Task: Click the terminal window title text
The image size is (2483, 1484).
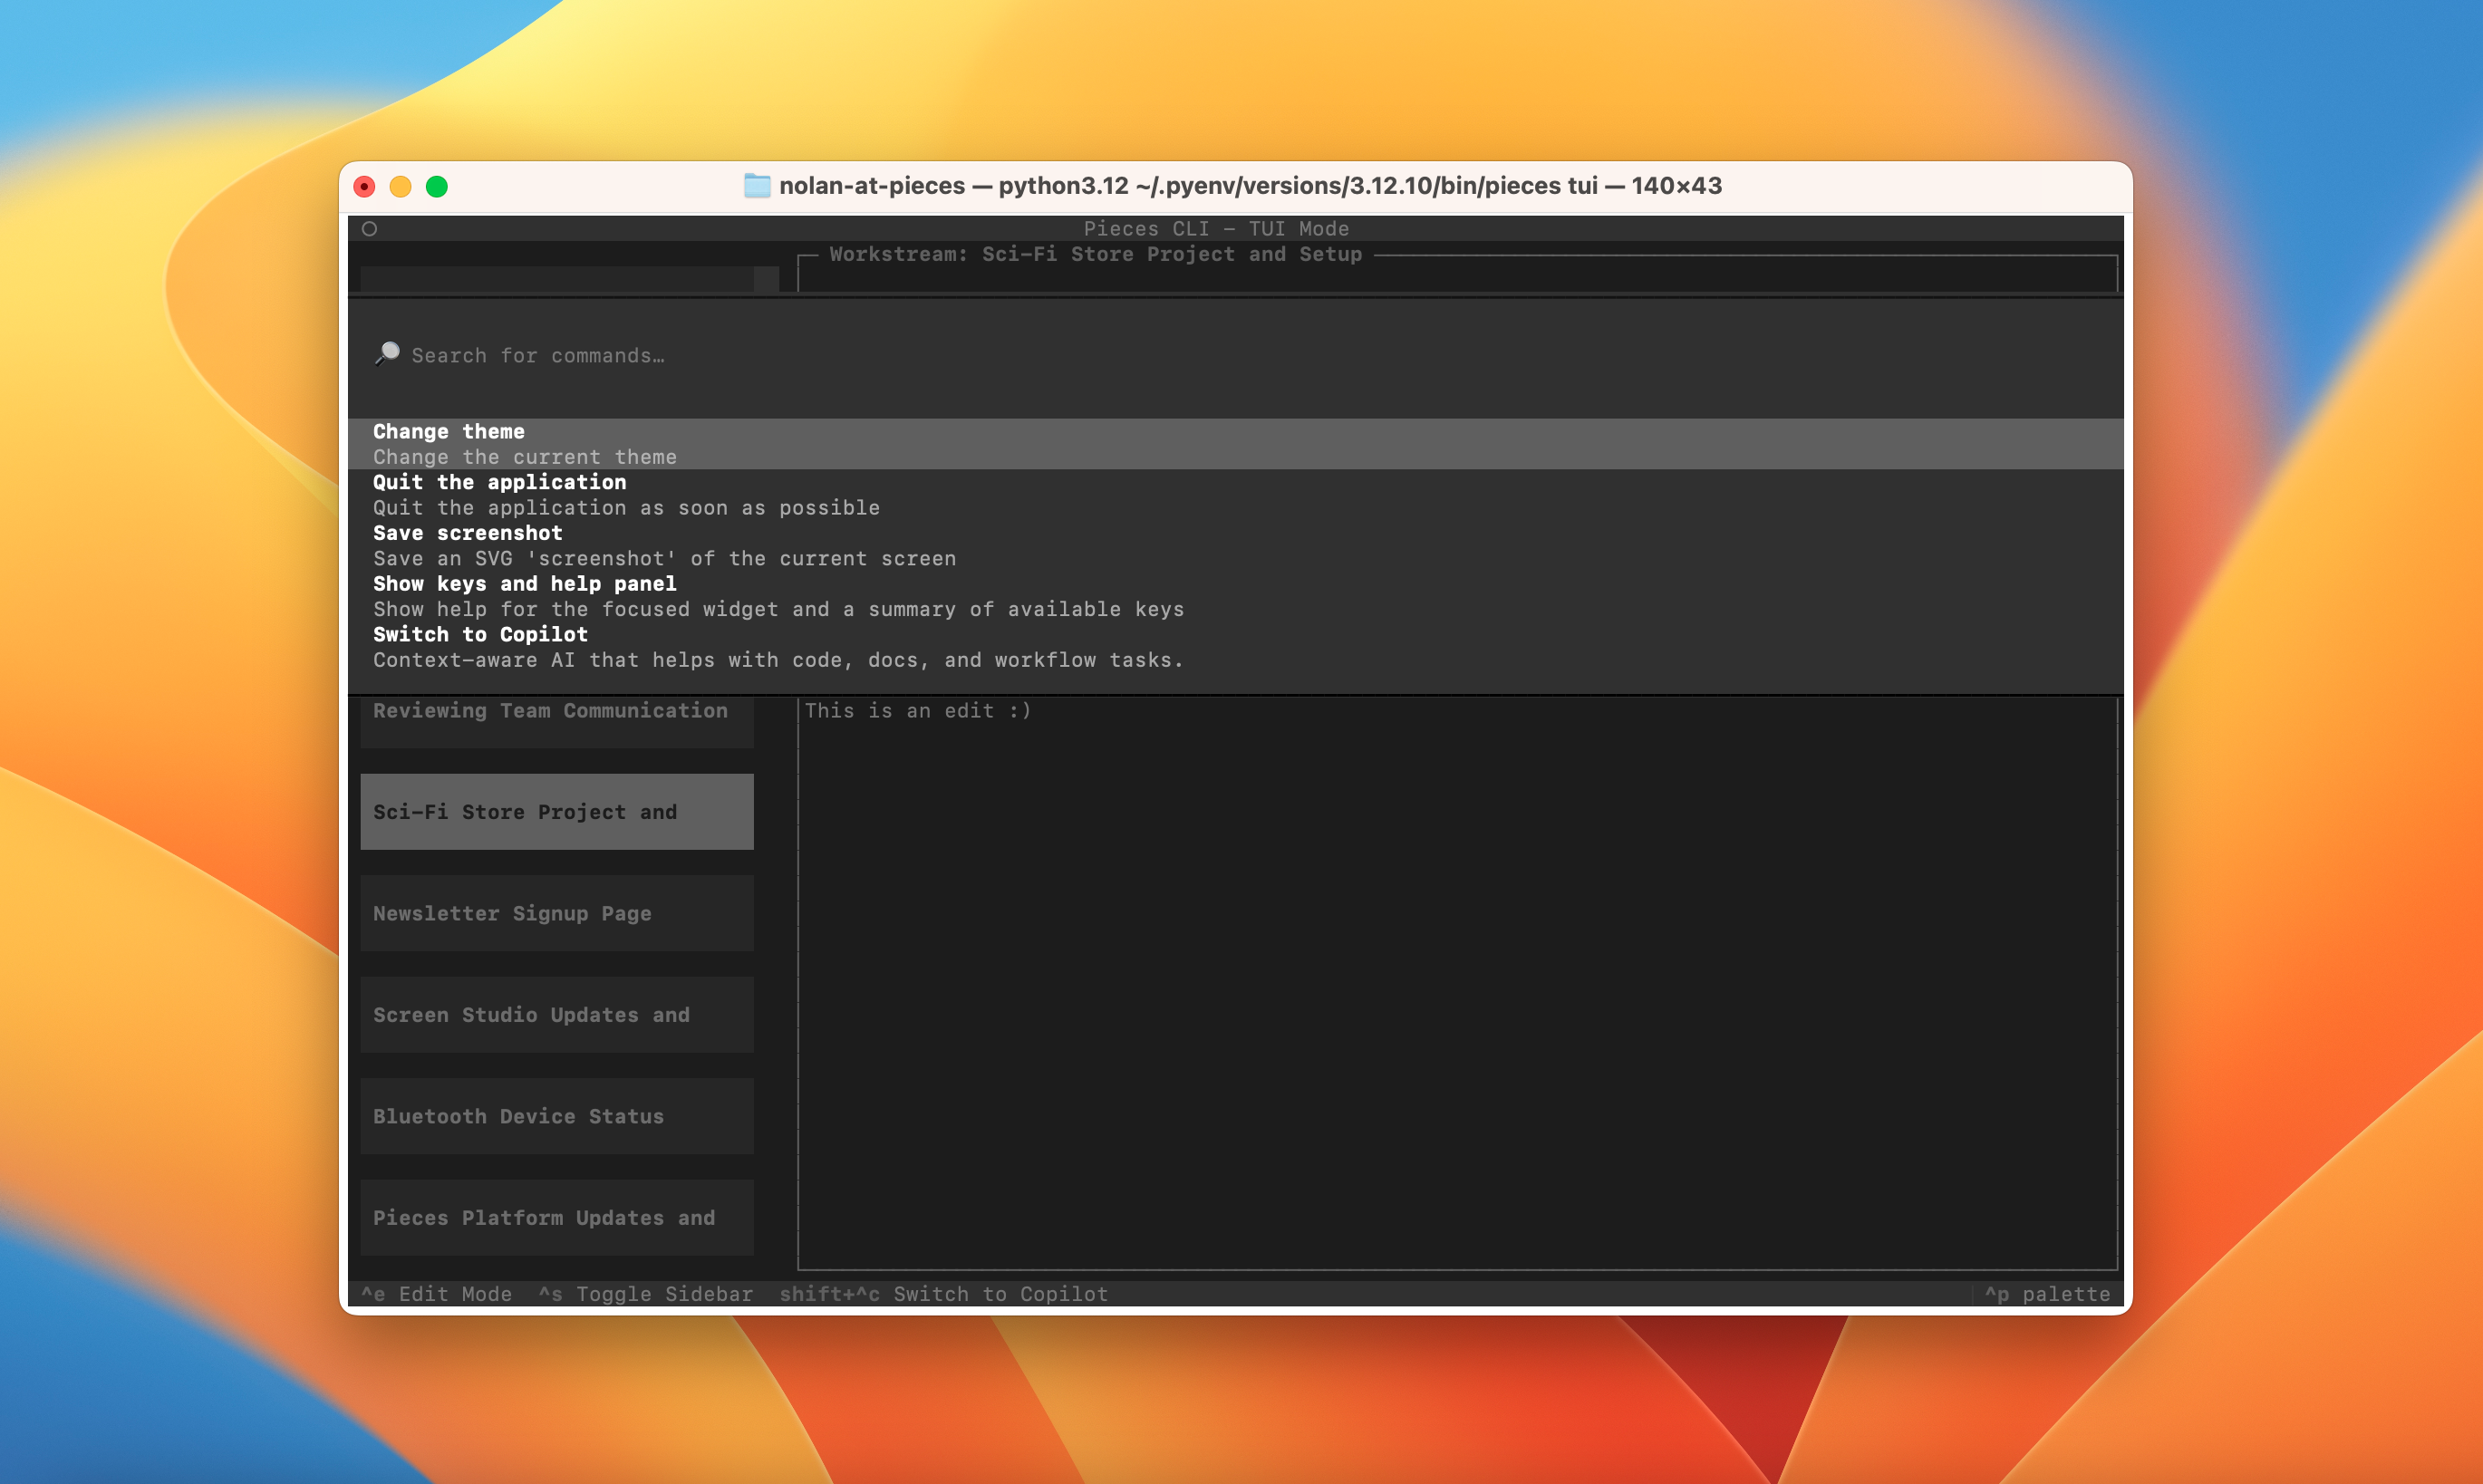Action: (1250, 186)
